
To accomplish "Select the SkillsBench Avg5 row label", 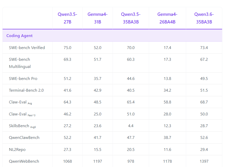I will 22,126.
